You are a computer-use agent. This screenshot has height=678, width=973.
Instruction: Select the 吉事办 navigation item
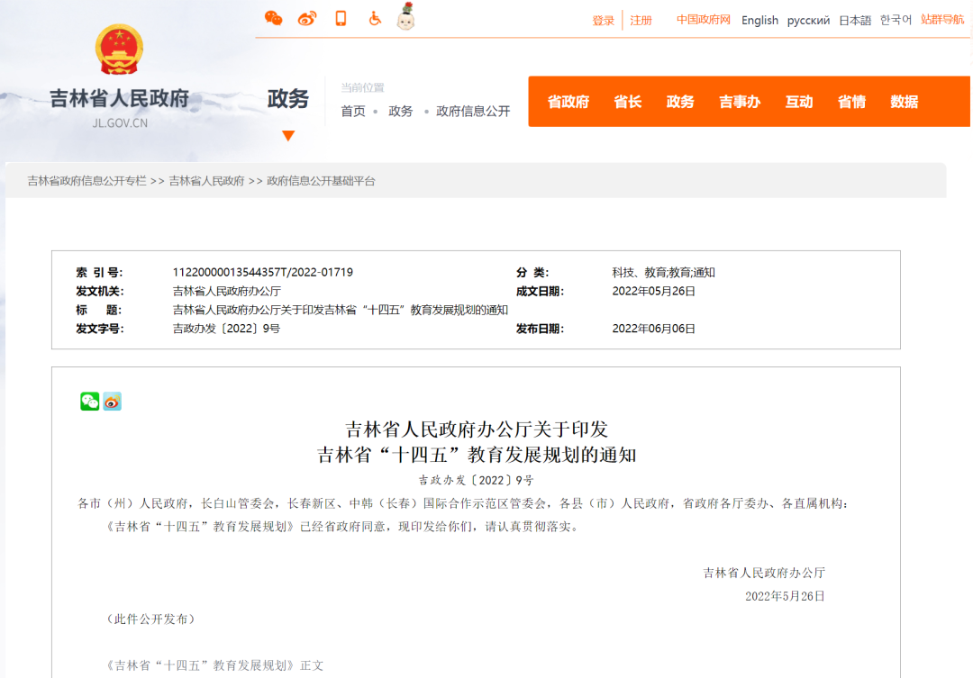(739, 102)
